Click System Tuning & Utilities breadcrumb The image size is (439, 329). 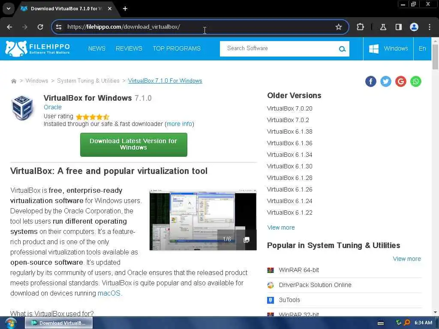(x=88, y=81)
